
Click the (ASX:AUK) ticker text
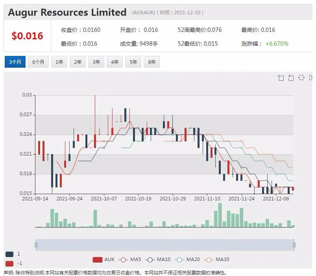pos(144,13)
